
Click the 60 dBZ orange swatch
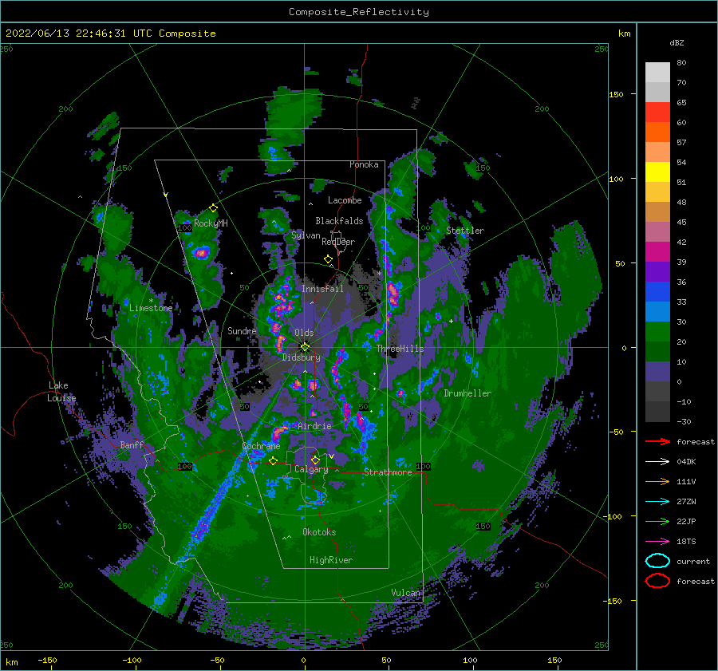click(x=657, y=132)
